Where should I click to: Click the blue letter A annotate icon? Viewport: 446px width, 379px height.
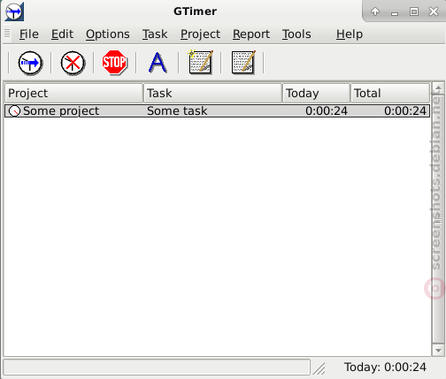[x=158, y=63]
